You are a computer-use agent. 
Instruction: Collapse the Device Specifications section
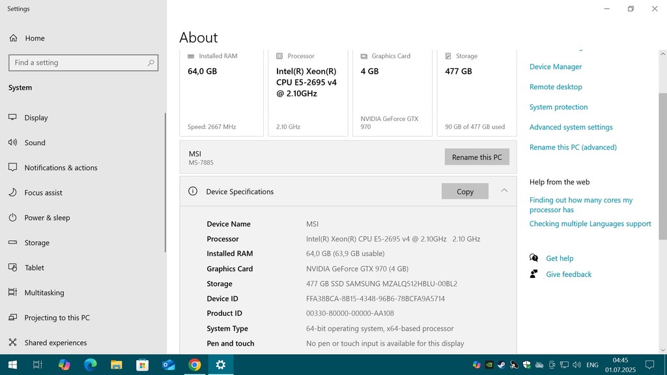tap(504, 191)
